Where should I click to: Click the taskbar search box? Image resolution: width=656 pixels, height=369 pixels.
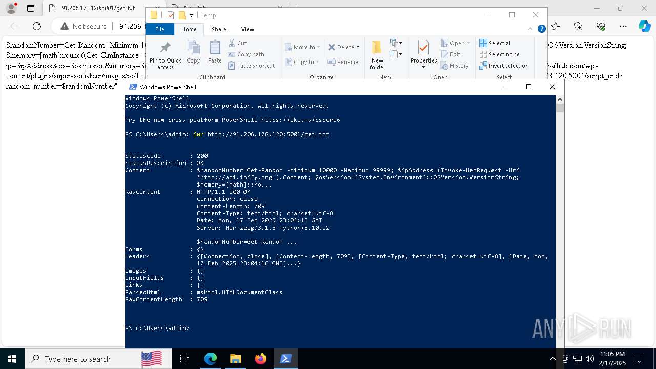(98, 359)
